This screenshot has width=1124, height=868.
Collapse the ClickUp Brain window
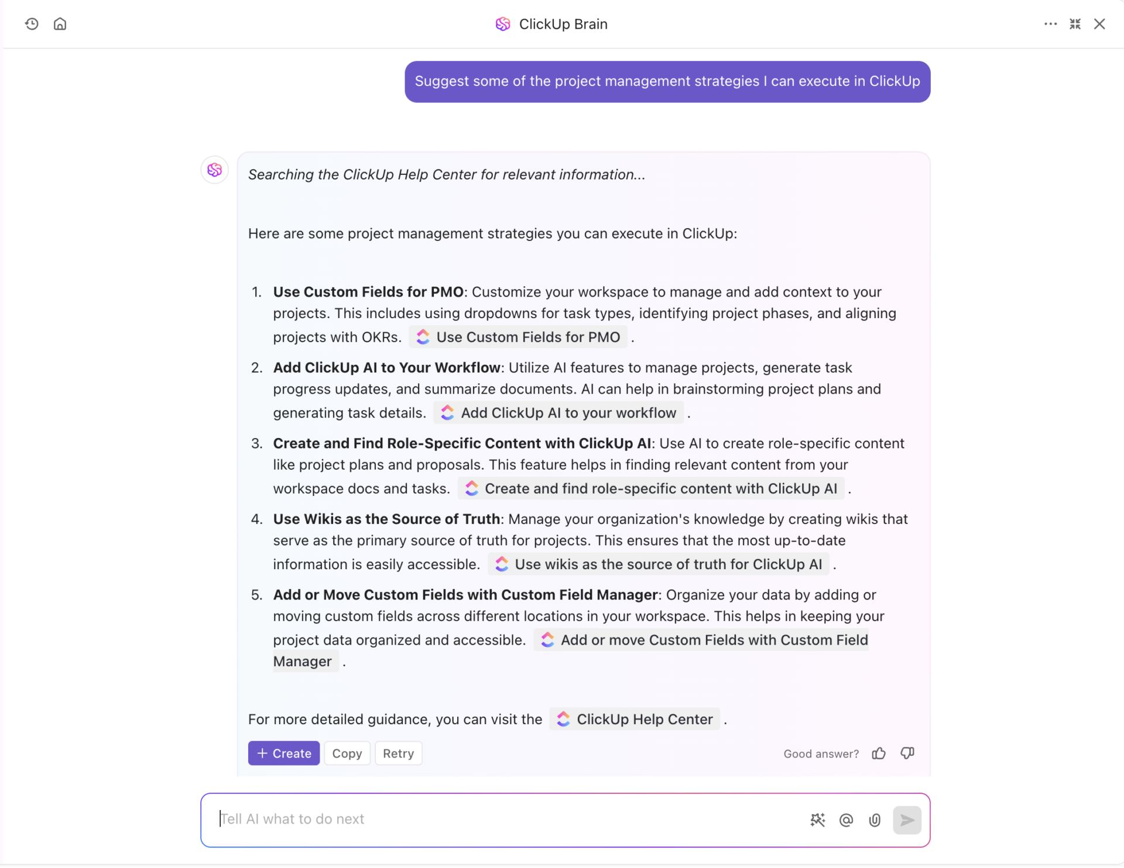click(x=1075, y=24)
